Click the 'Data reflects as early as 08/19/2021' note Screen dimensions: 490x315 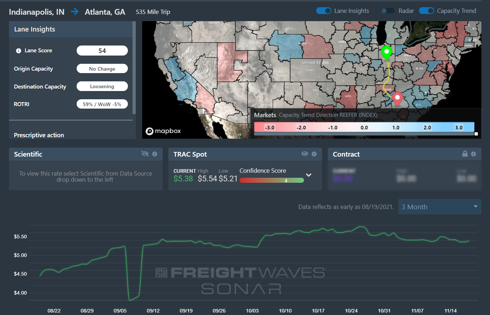tap(346, 207)
